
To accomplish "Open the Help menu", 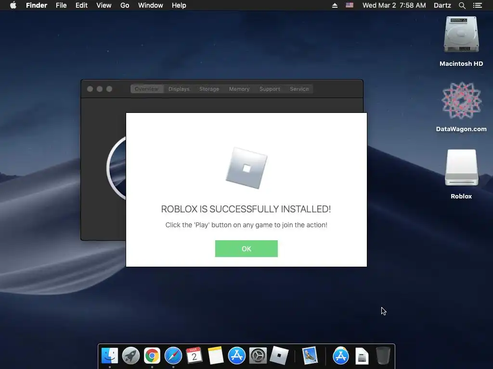I will 179,5.
